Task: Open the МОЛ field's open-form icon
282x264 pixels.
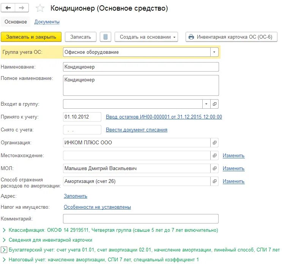Action: click(x=214, y=168)
